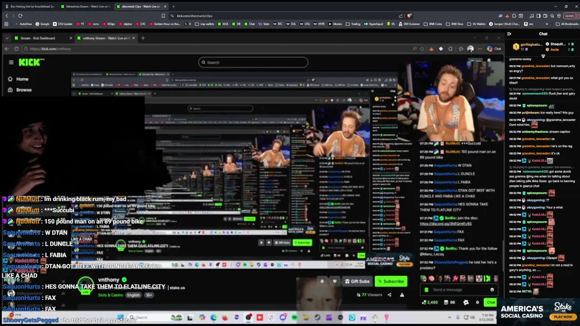Reload the dtanmamb Clips page
The width and height of the screenshot is (580, 326).
tap(20, 16)
